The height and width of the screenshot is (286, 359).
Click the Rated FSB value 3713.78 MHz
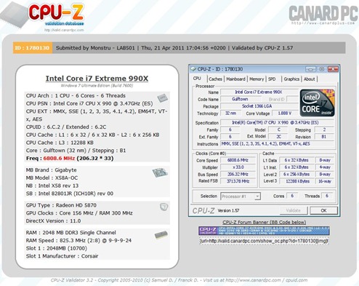238,181
